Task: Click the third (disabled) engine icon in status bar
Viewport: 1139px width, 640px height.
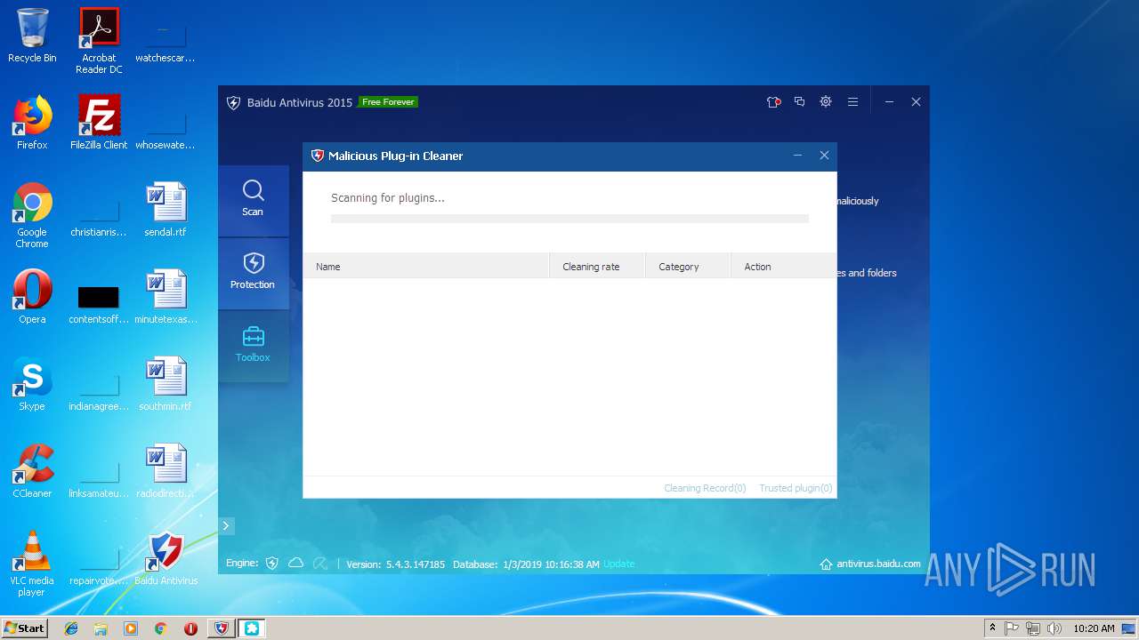Action: tap(320, 564)
